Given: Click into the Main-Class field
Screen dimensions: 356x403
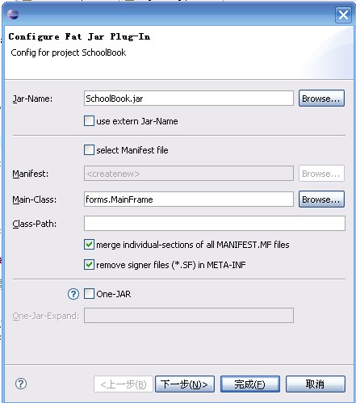Looking at the screenshot, I should pyautogui.click(x=189, y=199).
